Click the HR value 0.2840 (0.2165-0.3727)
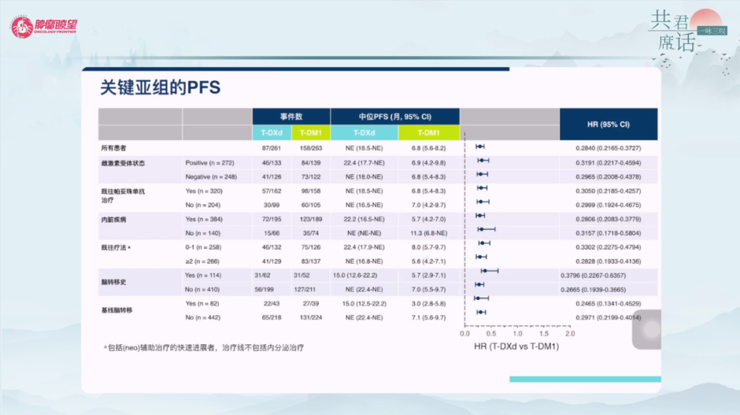Viewport: 740px width, 415px height. coord(608,148)
